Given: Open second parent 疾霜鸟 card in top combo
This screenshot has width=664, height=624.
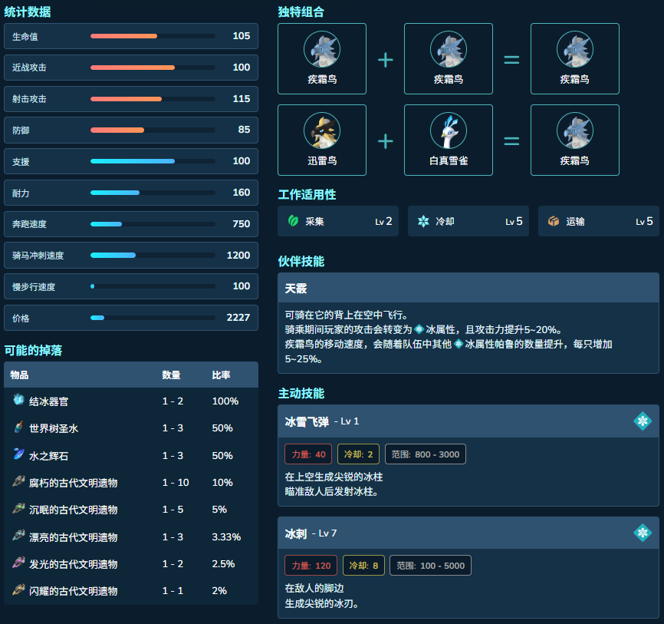Looking at the screenshot, I should point(449,58).
